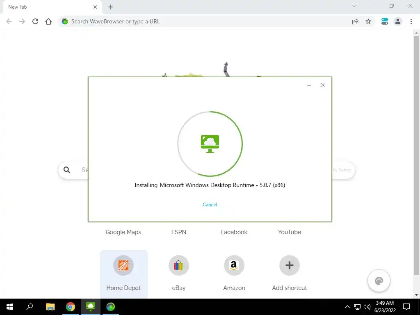Open the YouTube shortcut
Screen dimensions: 420x315
click(x=290, y=232)
